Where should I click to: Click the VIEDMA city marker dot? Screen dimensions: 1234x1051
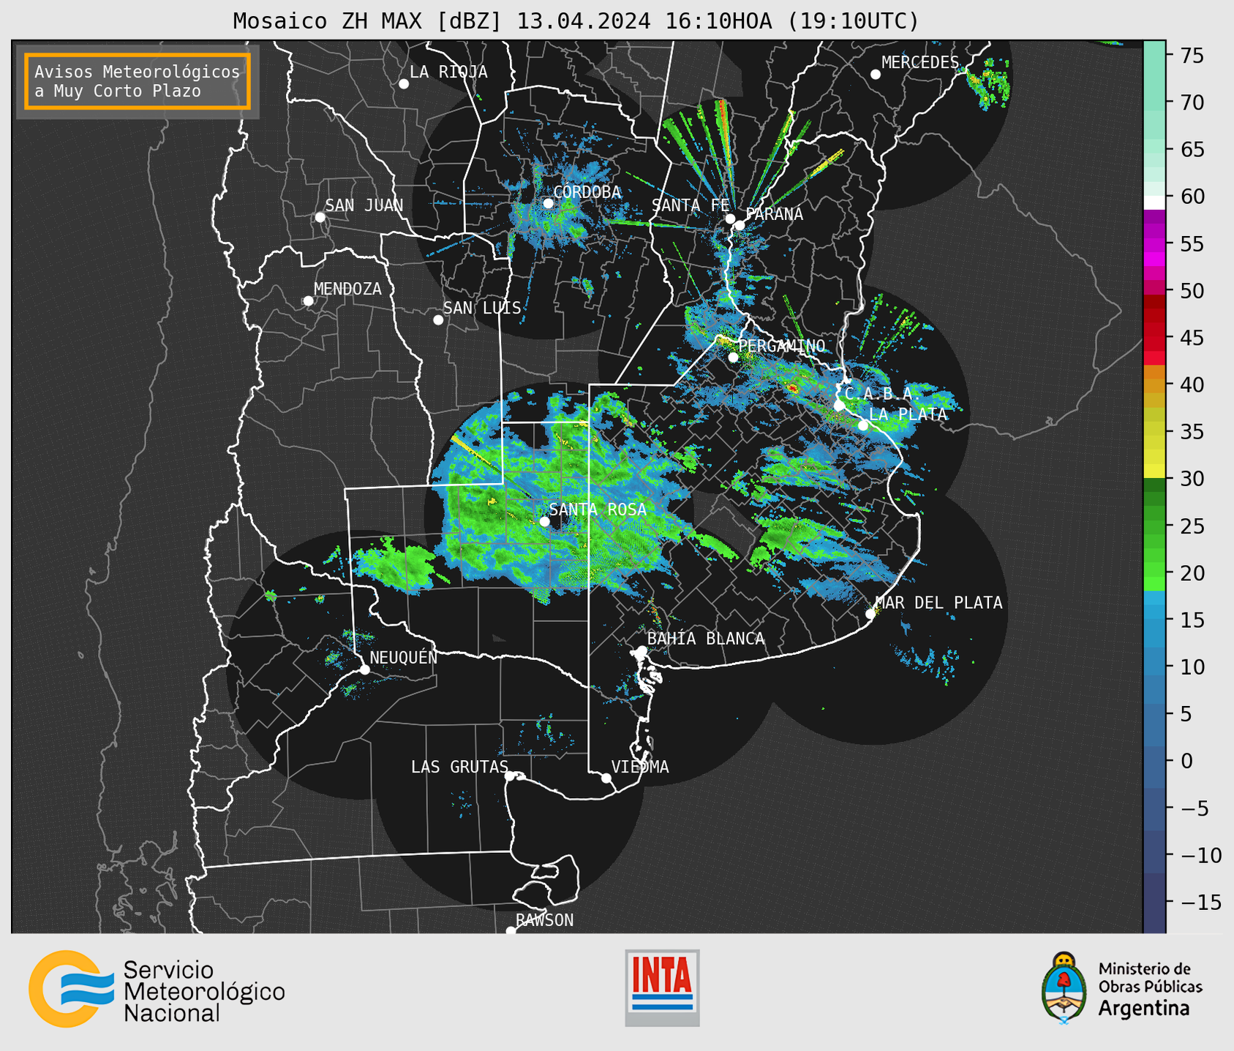tap(606, 778)
